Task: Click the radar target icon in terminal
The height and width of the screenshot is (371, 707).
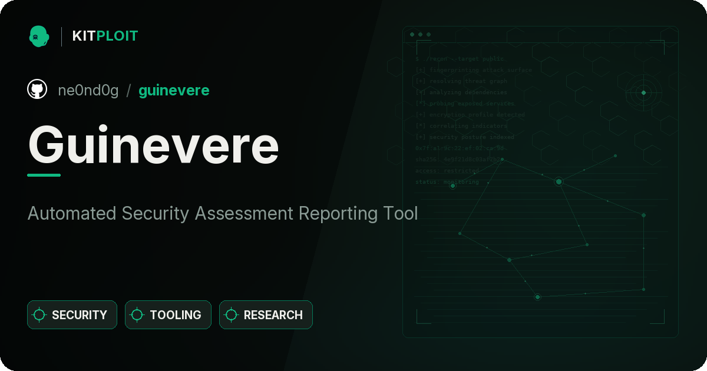Action: (643, 92)
